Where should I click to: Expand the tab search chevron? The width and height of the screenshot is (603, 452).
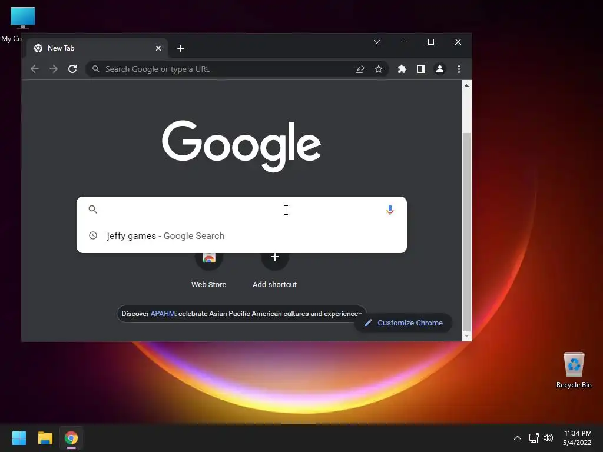point(377,42)
